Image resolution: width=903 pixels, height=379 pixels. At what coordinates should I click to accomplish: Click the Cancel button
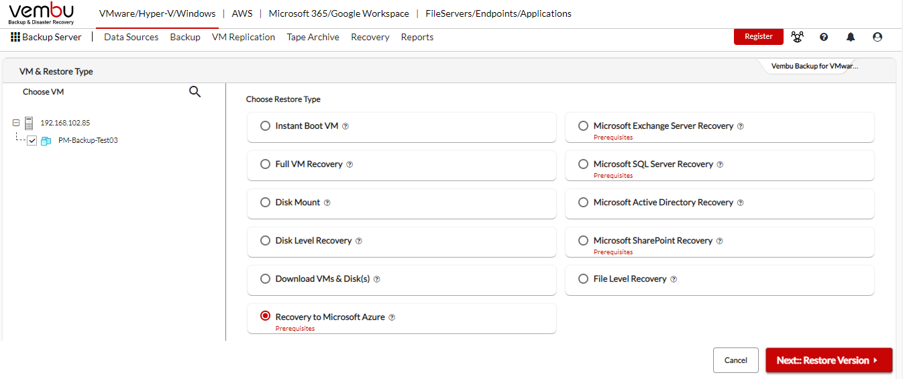pyautogui.click(x=736, y=360)
